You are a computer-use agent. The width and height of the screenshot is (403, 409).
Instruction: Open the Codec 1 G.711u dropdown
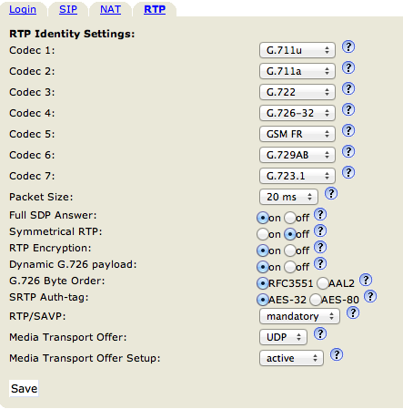pos(297,50)
